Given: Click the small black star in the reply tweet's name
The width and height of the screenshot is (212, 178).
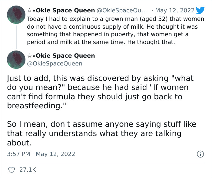Looking at the screenshot, I should pos(33,56).
